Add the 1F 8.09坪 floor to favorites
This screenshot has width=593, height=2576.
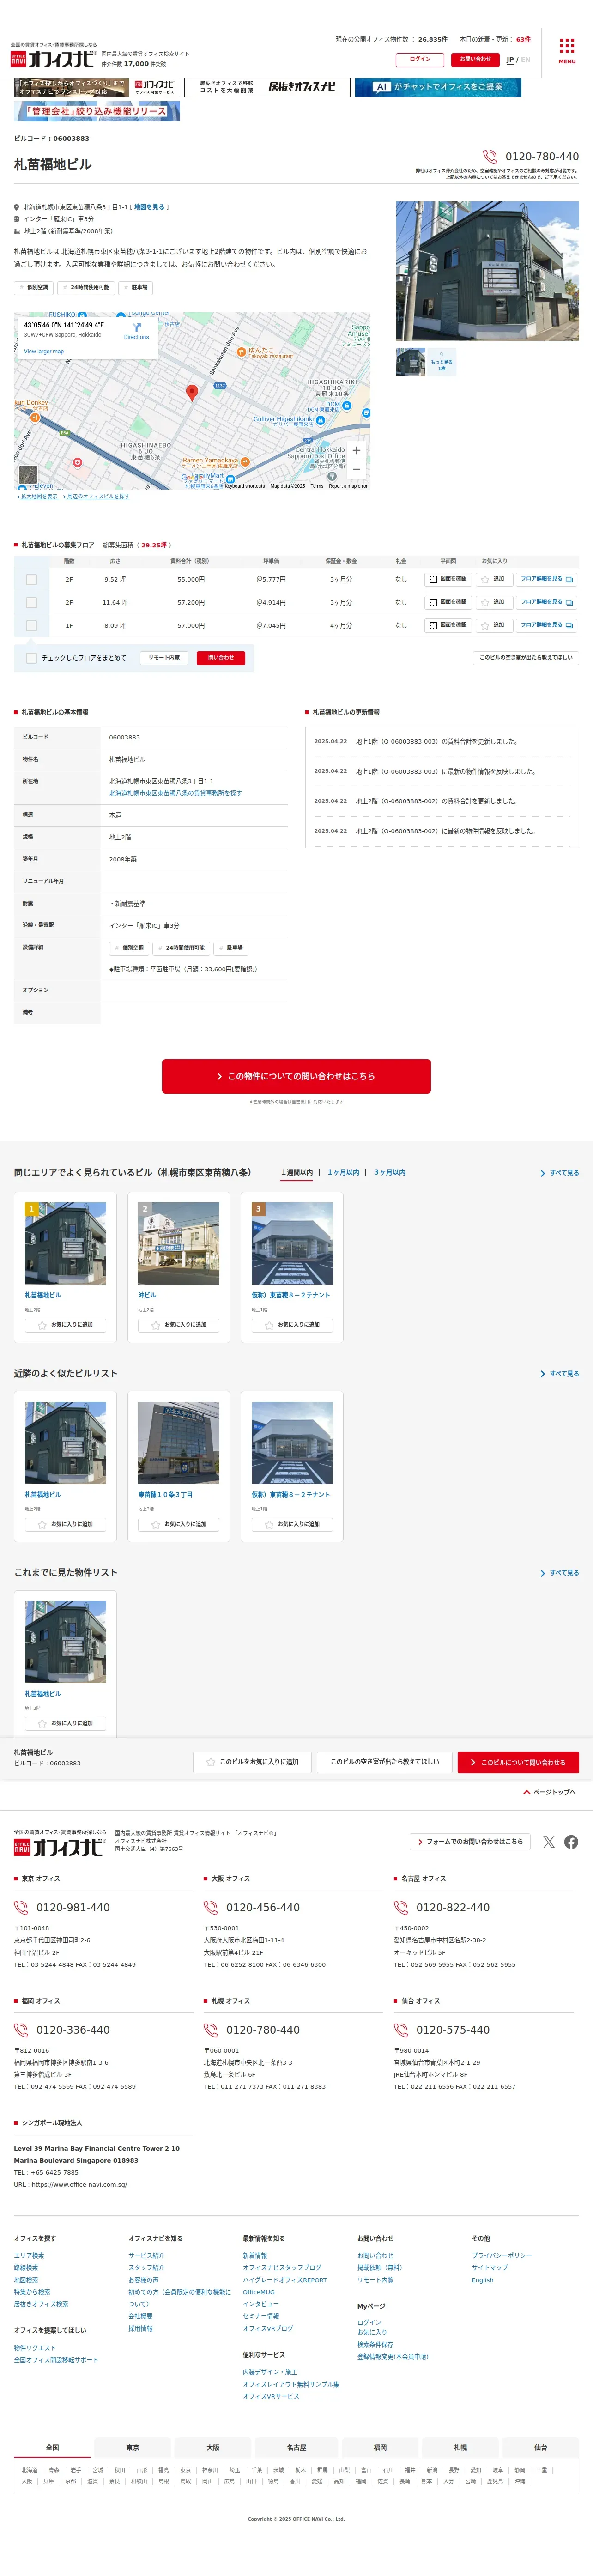(x=494, y=625)
